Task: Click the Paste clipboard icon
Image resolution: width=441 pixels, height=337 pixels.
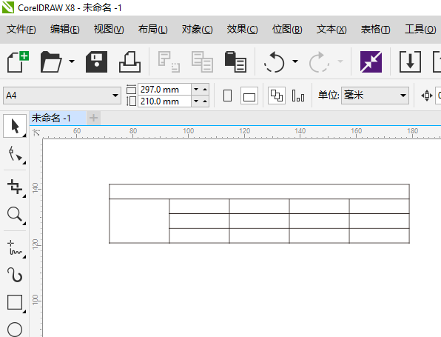Action: pos(235,61)
